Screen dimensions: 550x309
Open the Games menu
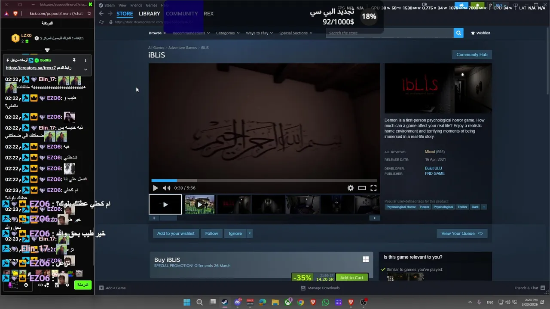click(151, 5)
